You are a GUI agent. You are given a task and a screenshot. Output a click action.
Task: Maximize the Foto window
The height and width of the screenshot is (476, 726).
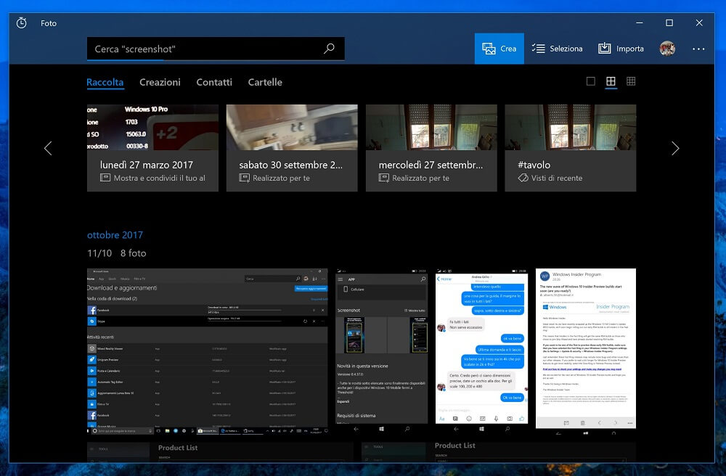669,22
